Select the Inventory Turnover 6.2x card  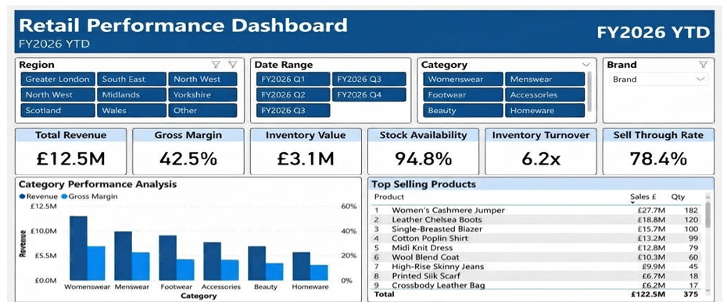tap(541, 151)
